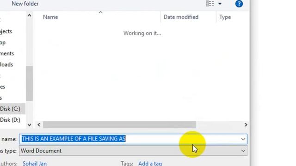Click the navigation pane down arrow
Image resolution: width=296 pixels, height=166 pixels.
pos(29,125)
